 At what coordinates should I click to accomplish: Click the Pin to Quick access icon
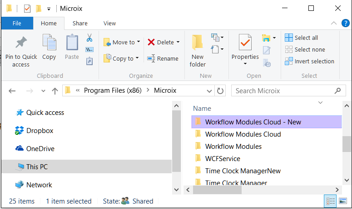(x=20, y=43)
